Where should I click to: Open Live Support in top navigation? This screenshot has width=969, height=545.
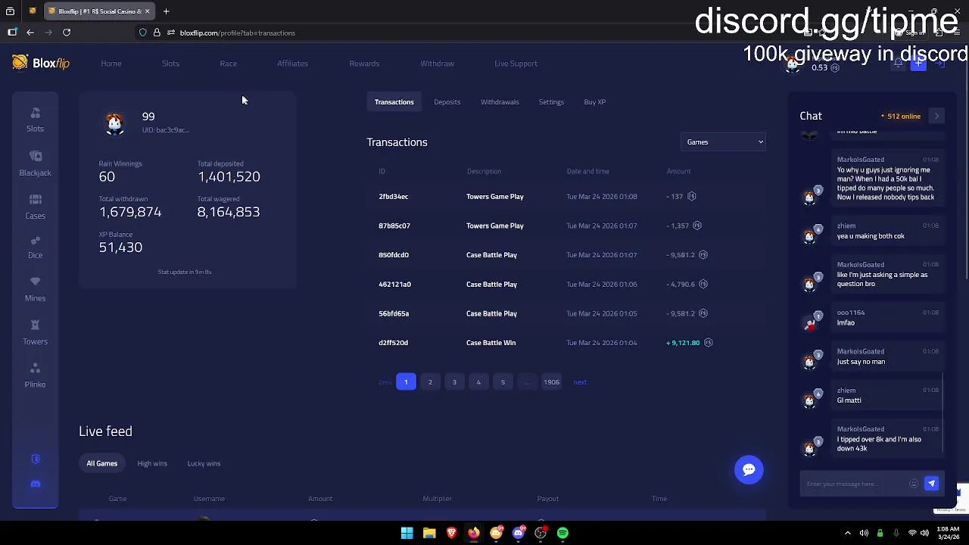pos(516,64)
